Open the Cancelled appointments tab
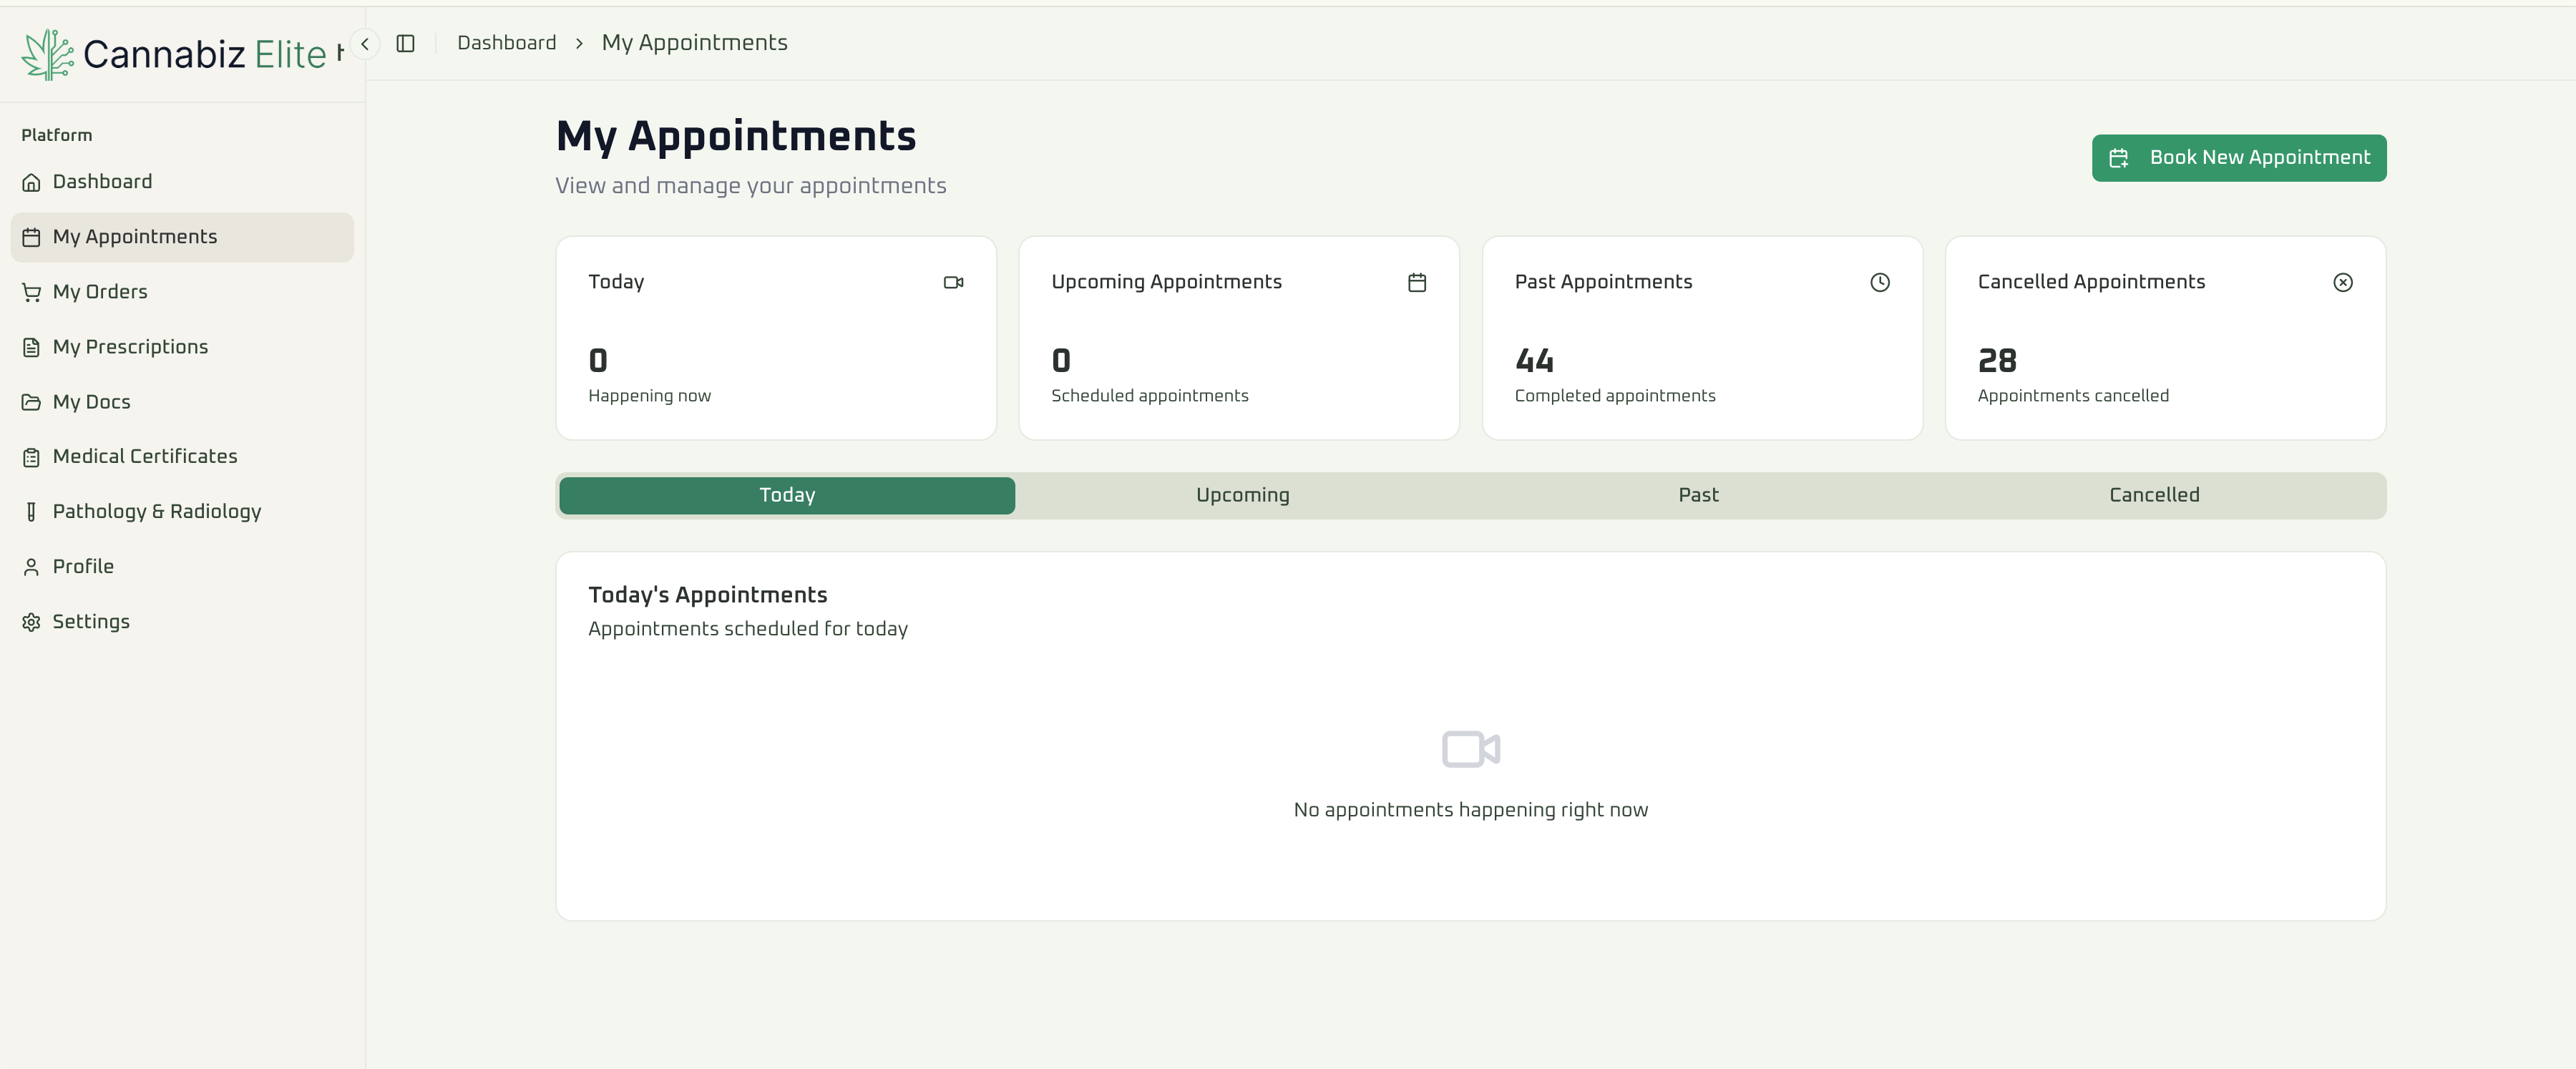Screen dimensions: 2576x1069 [2154, 494]
